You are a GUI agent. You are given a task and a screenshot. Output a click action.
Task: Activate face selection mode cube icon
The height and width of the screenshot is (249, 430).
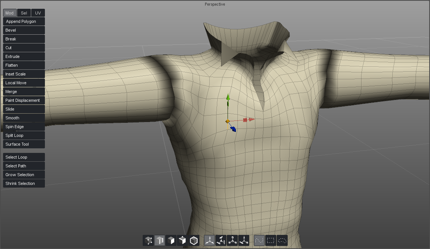coord(171,240)
